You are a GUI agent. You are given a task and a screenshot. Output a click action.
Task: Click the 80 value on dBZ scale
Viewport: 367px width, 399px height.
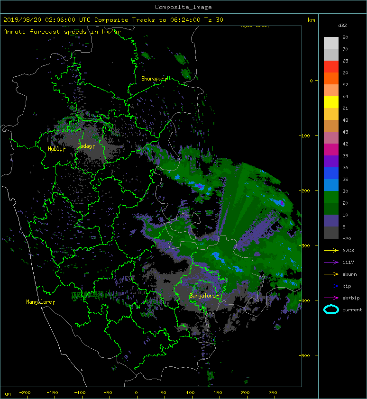pos(345,37)
